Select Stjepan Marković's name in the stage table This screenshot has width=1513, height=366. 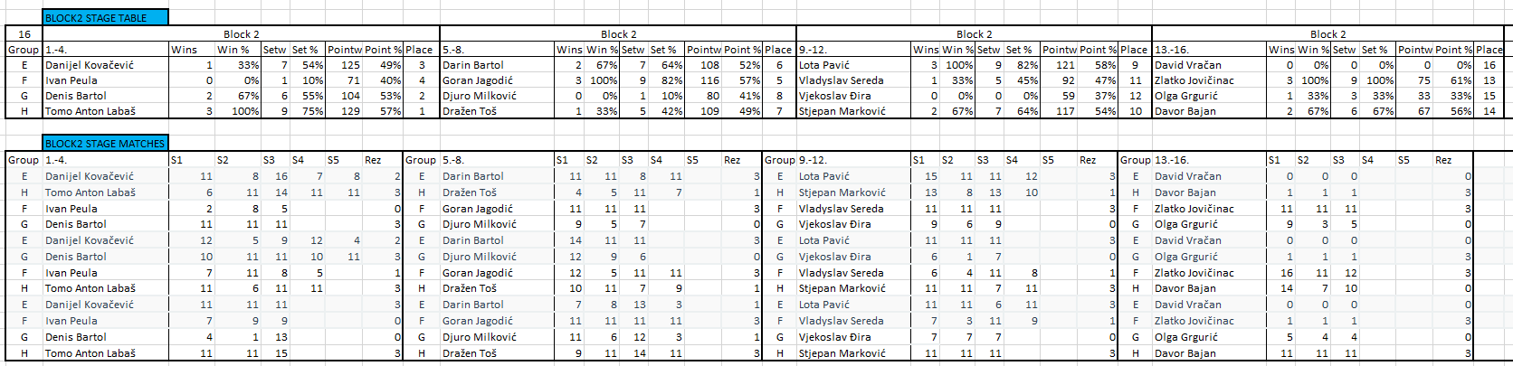842,111
